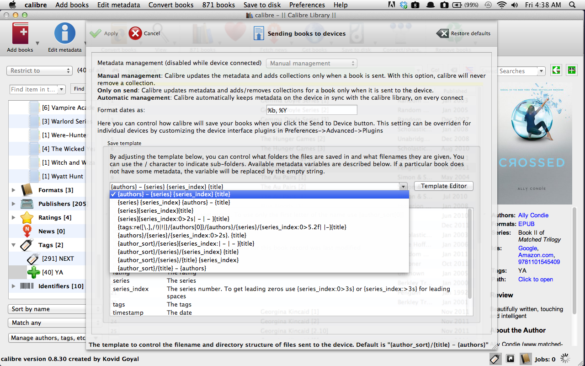Click the green plus icon beside YA tag
The width and height of the screenshot is (585, 366).
(x=34, y=272)
